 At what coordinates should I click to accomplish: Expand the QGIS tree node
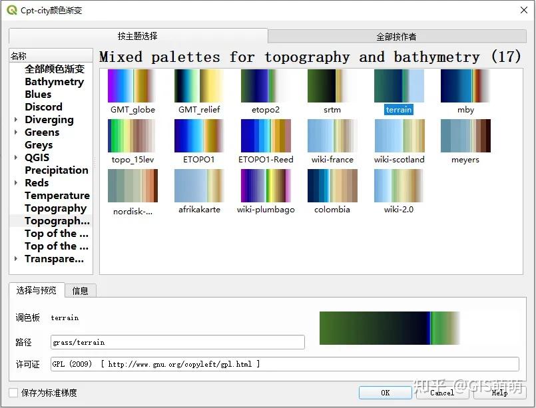pos(16,158)
